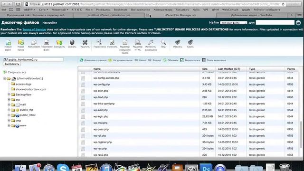
Task: Click Select All (Выделить все) checkbox
Action: pos(182,60)
